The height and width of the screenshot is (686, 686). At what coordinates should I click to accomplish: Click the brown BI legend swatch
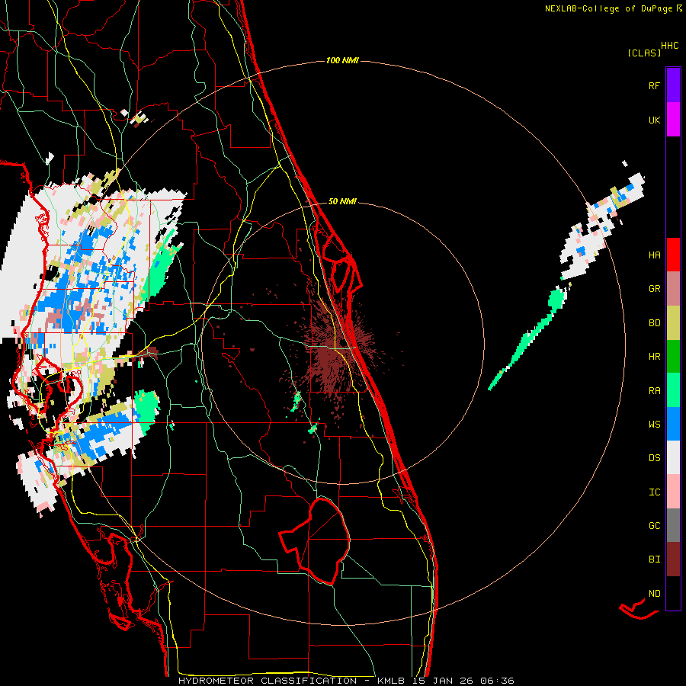point(673,559)
